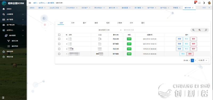Open the 群管理 page tab
Screen dimensions: 213x100
tap(175, 8)
